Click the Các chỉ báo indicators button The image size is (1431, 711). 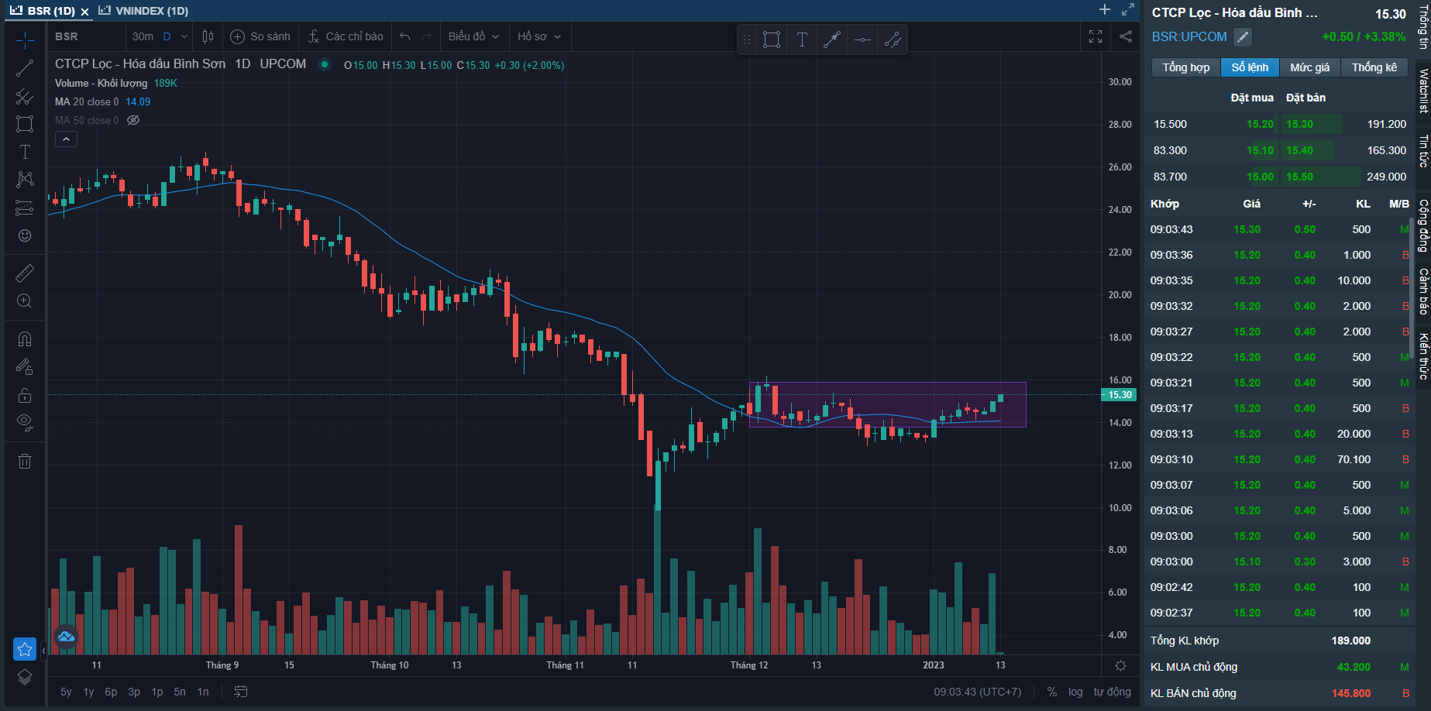click(346, 36)
